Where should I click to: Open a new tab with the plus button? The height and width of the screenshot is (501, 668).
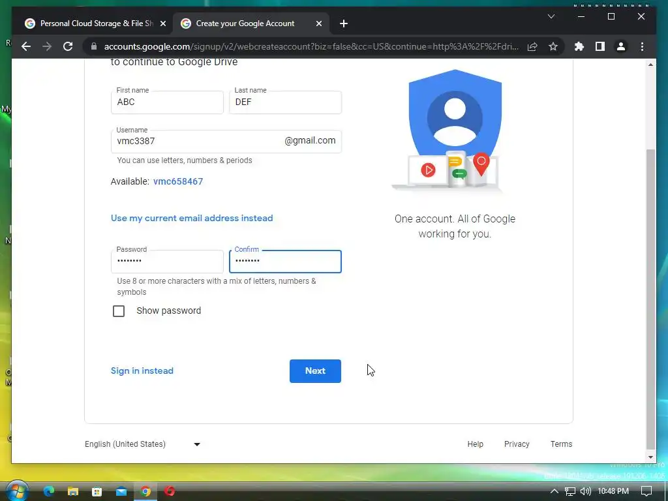tap(344, 23)
